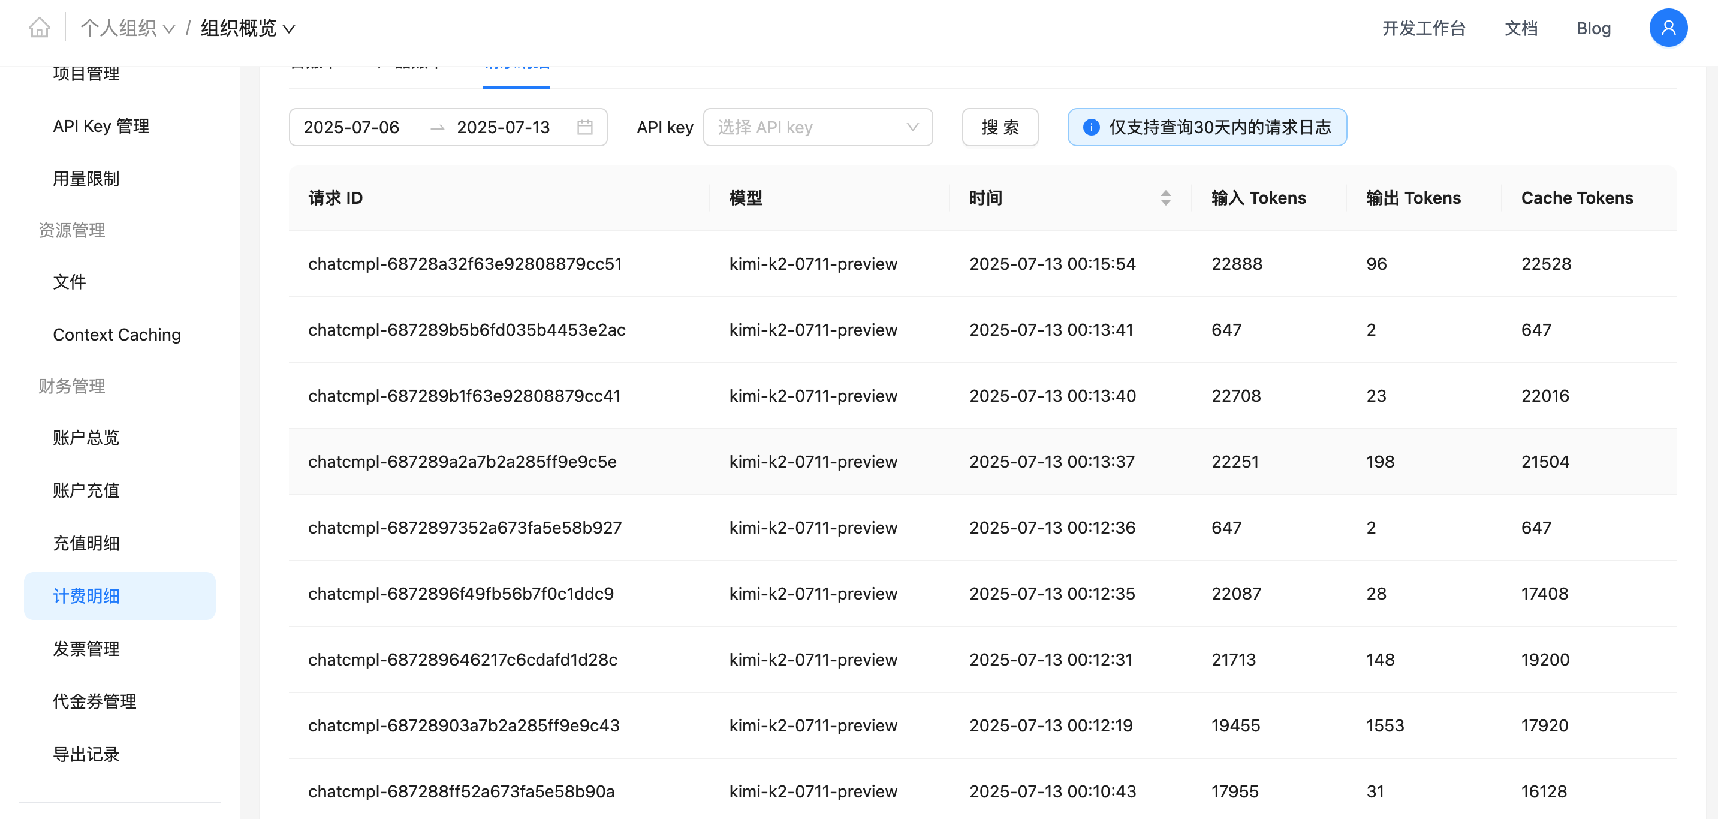Open the Blog link in header

click(1593, 28)
